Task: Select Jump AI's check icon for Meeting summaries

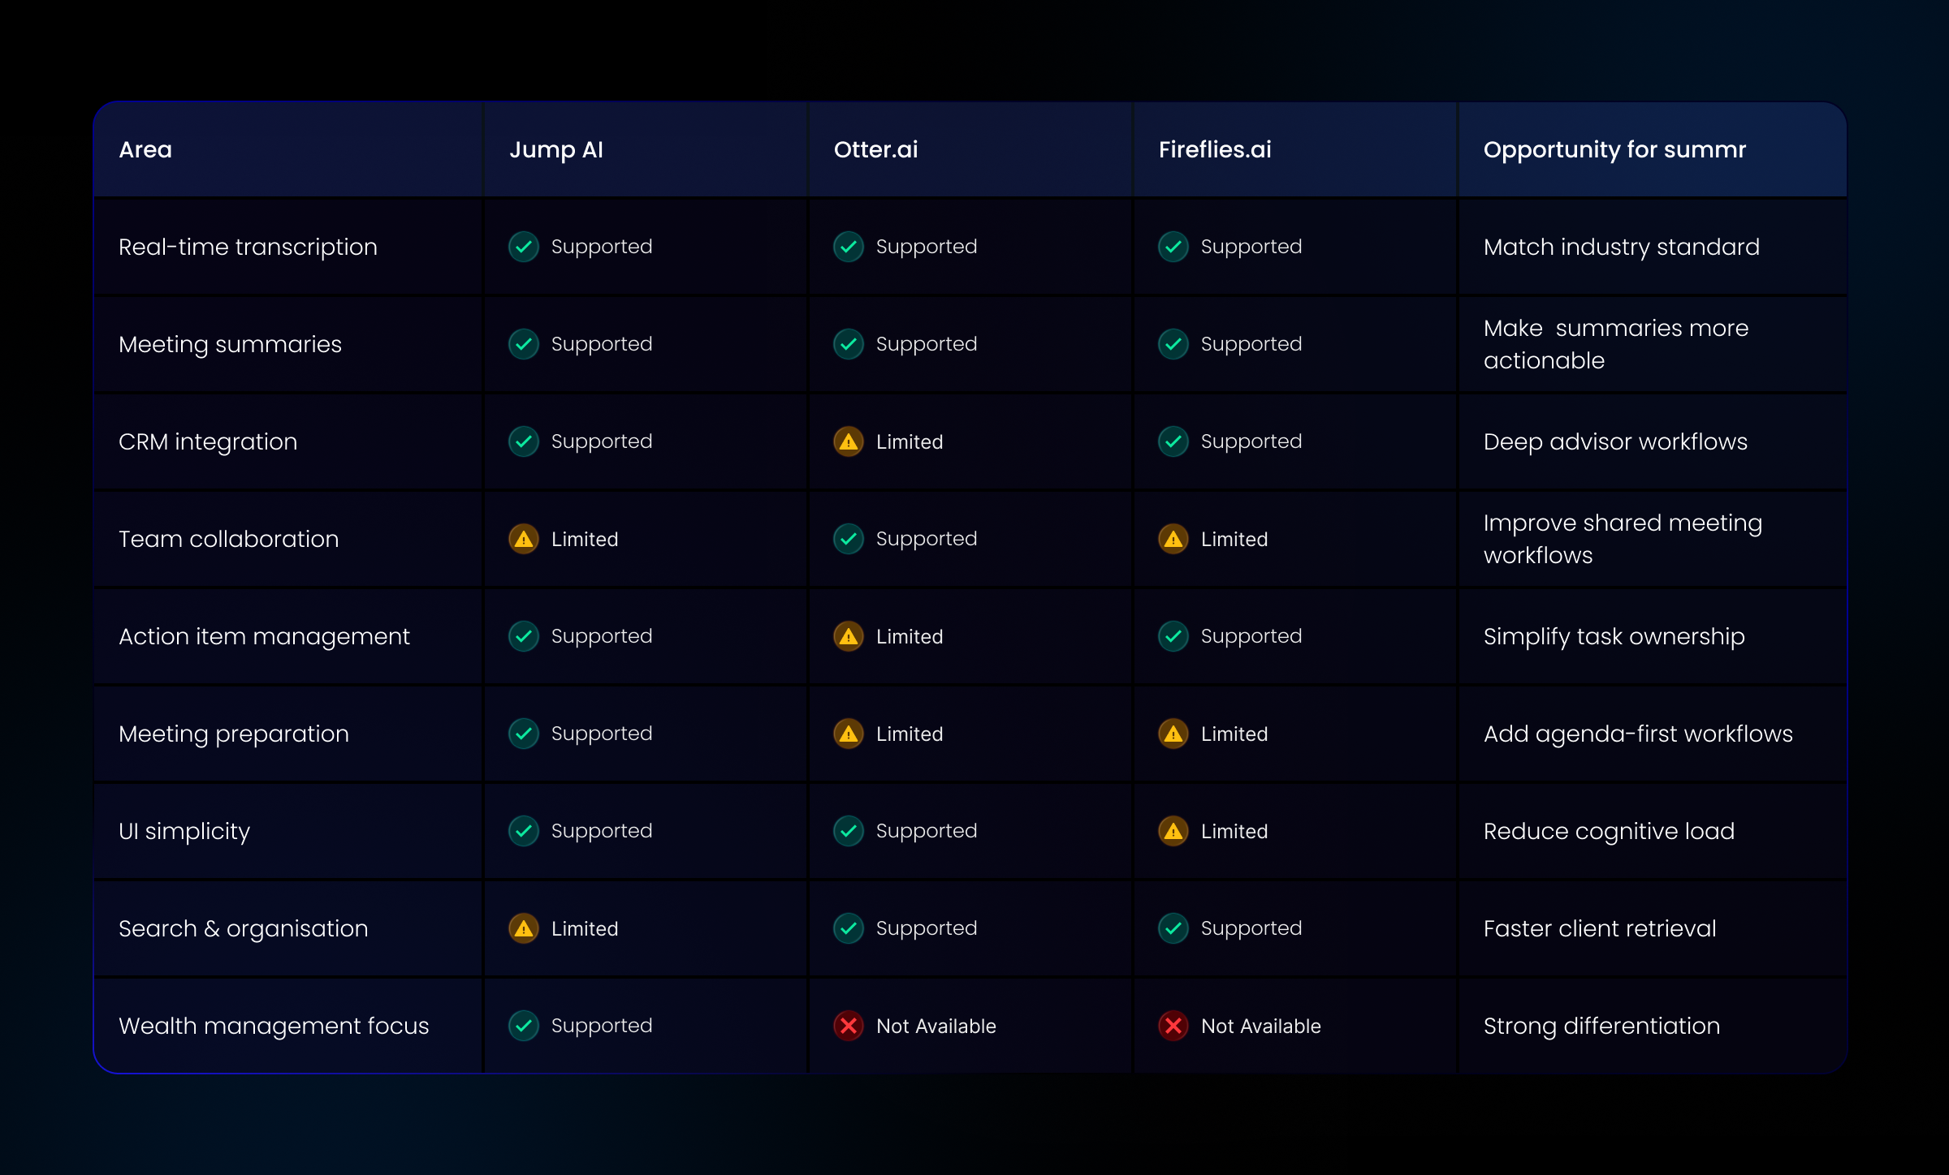Action: point(524,344)
